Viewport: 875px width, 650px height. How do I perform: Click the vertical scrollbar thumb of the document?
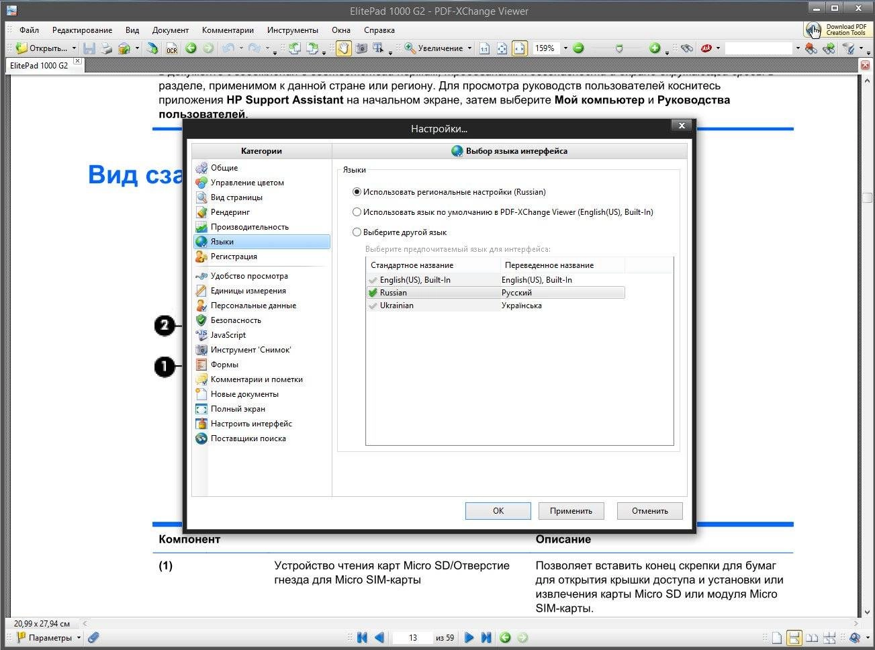867,198
